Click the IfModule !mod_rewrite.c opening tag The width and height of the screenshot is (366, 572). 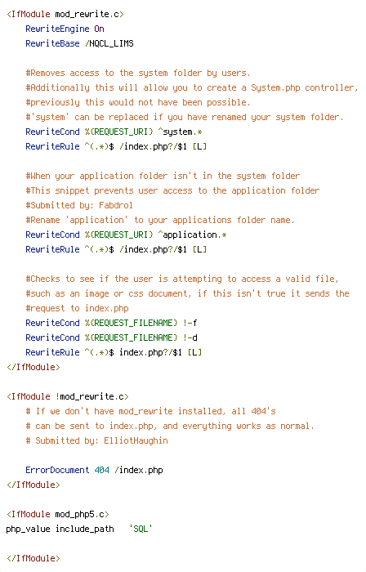pyautogui.click(x=68, y=396)
